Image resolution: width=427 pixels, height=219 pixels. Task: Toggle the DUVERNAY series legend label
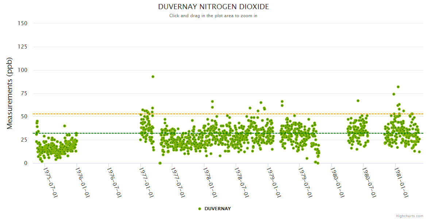pyautogui.click(x=218, y=209)
